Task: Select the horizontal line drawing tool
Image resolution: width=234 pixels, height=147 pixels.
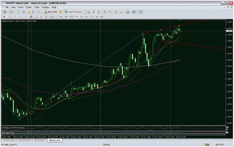Action: click(21, 17)
